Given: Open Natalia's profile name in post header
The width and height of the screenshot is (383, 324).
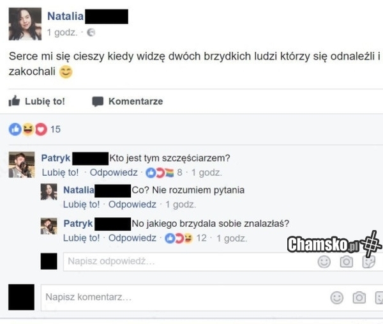Looking at the screenshot, I should point(65,16).
